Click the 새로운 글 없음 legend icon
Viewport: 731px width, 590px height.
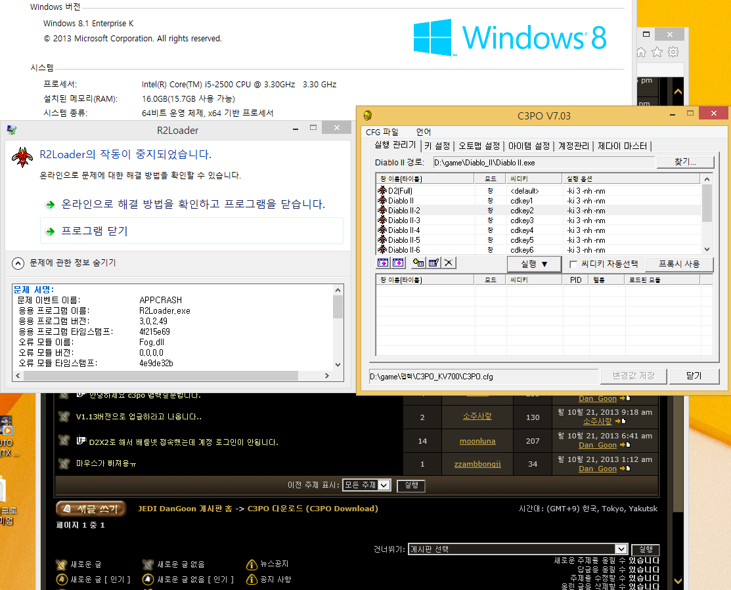[148, 564]
